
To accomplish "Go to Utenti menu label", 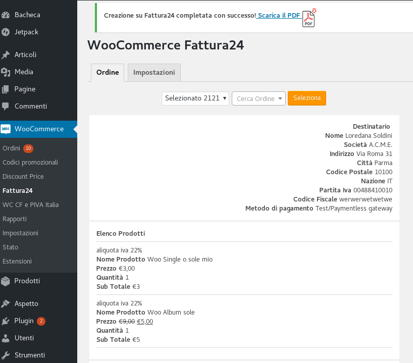I will [x=24, y=338].
